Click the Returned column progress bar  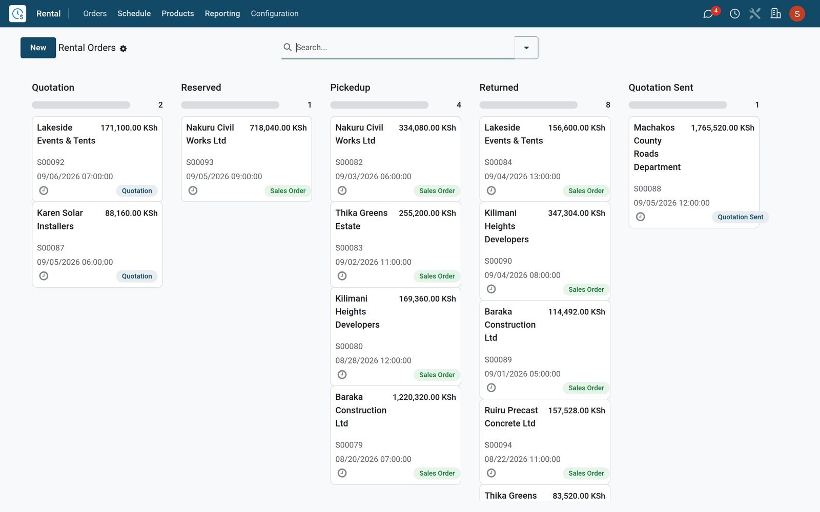528,105
